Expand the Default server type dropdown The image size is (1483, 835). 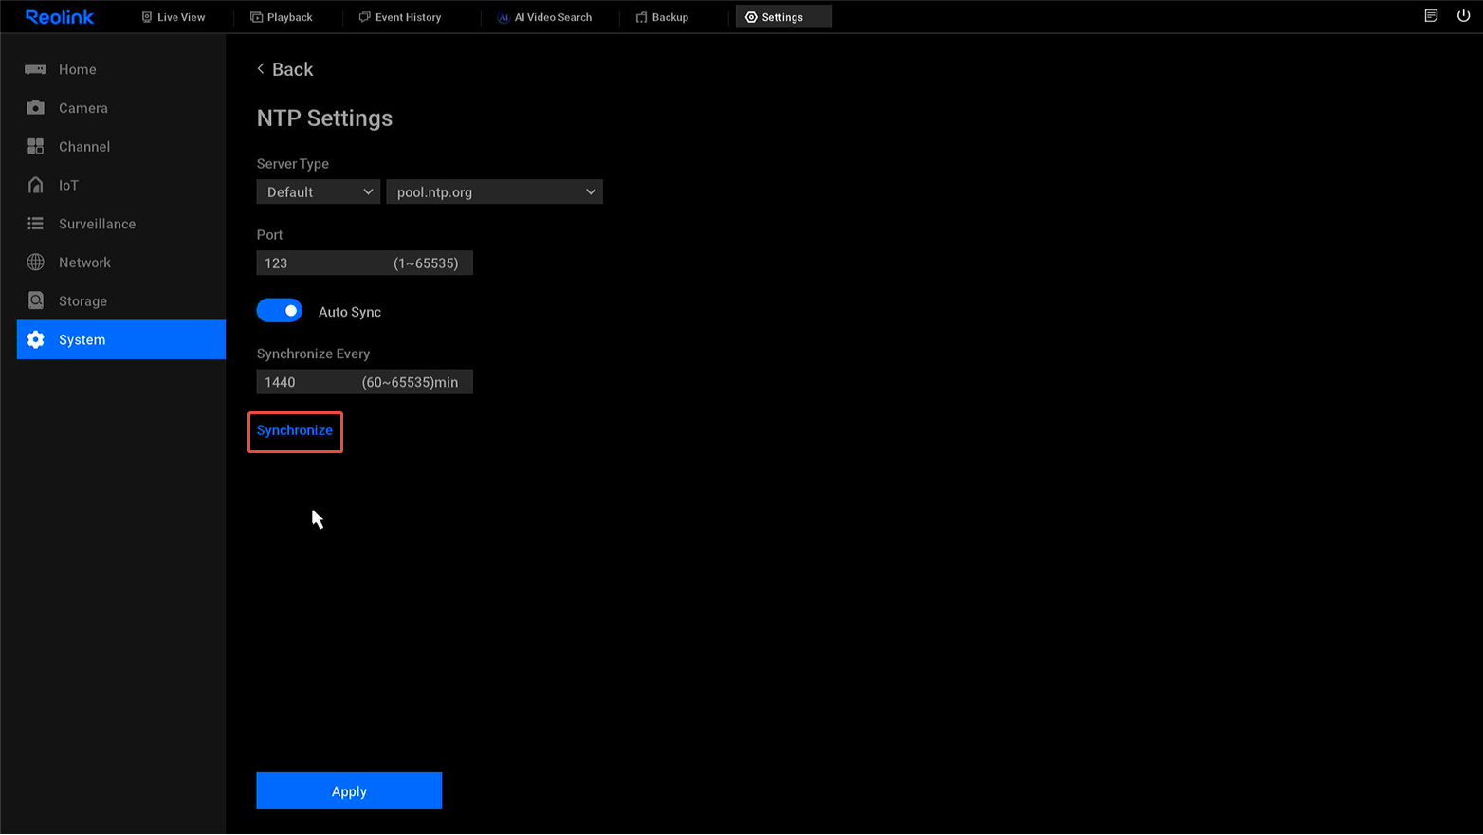(318, 192)
